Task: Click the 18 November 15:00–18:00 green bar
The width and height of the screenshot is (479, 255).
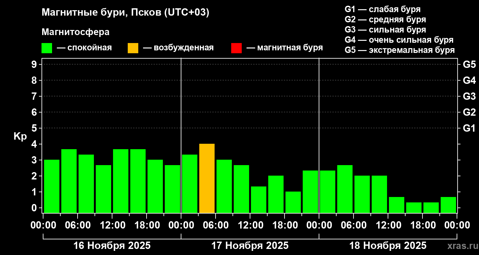Action: click(414, 208)
